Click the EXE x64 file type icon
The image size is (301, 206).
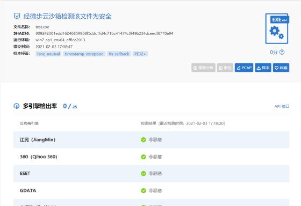coord(277,28)
